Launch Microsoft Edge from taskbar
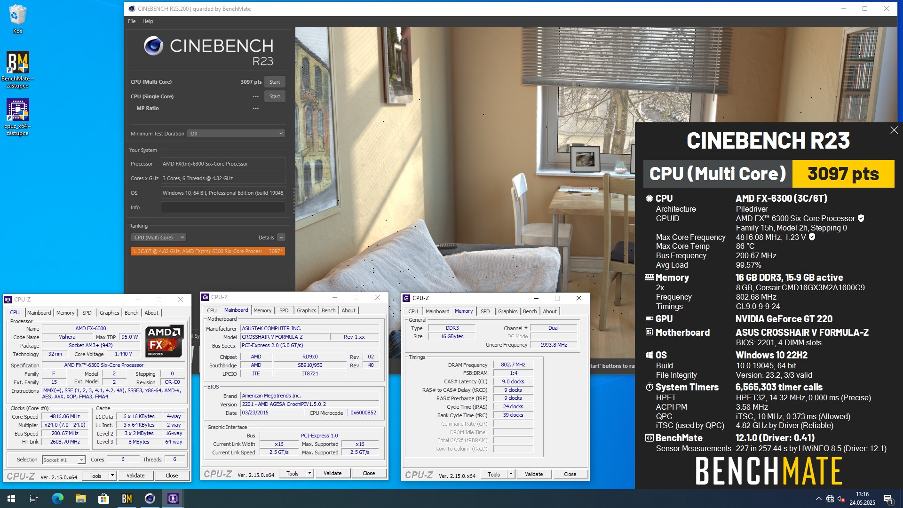The height and width of the screenshot is (508, 903). click(x=57, y=499)
